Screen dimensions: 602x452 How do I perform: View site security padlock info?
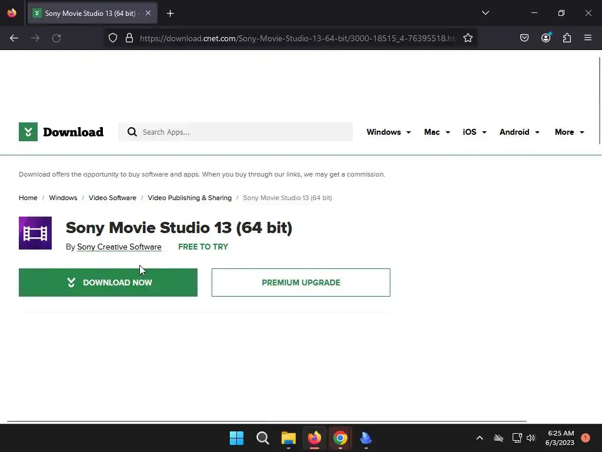coord(129,38)
